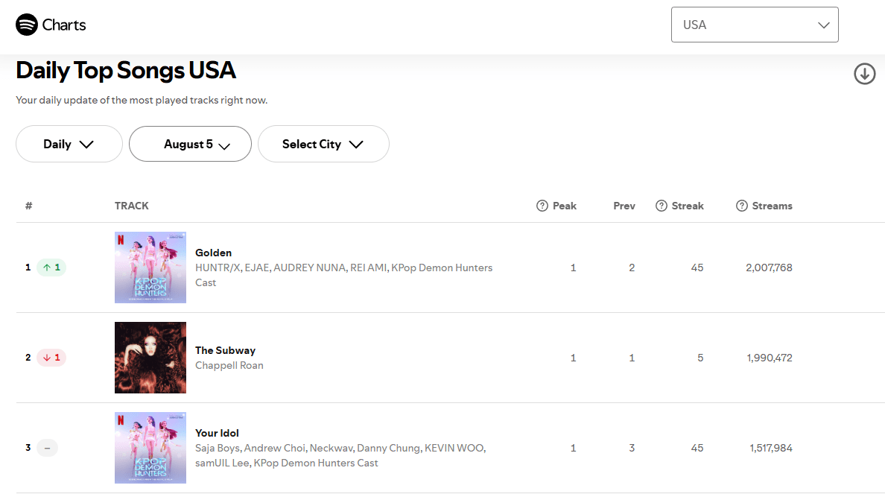Click the Streams help question icon
885x497 pixels.
click(x=742, y=206)
